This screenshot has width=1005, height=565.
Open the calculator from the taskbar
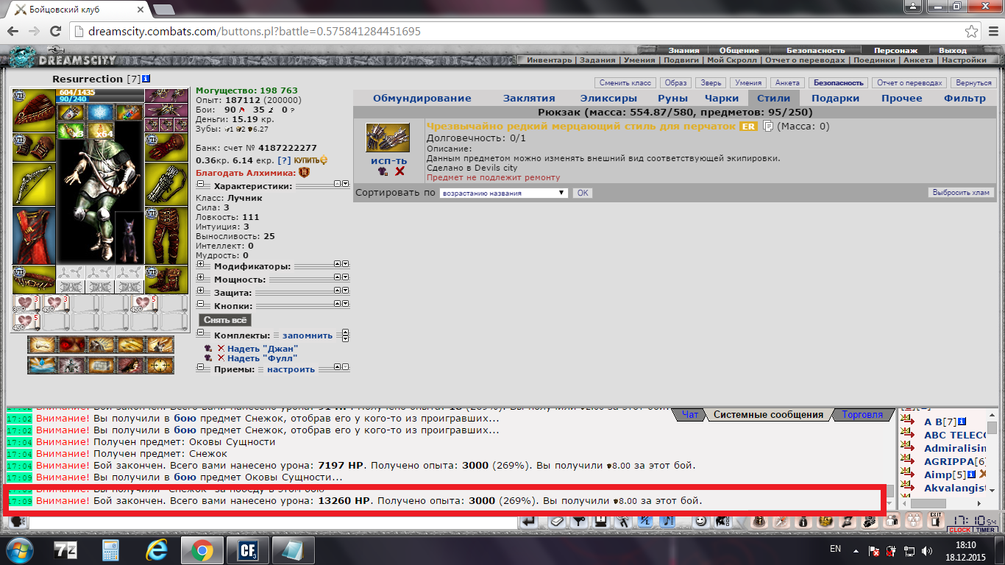click(111, 550)
